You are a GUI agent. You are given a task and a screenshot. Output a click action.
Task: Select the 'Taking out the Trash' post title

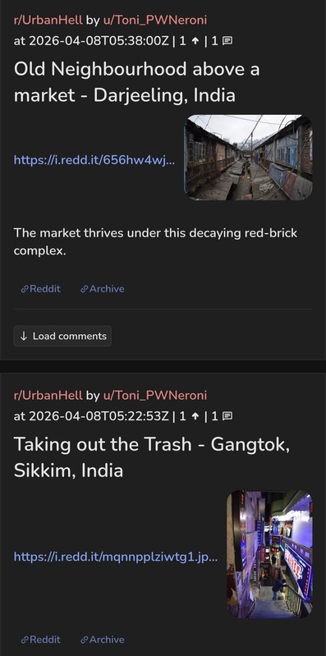pos(152,457)
